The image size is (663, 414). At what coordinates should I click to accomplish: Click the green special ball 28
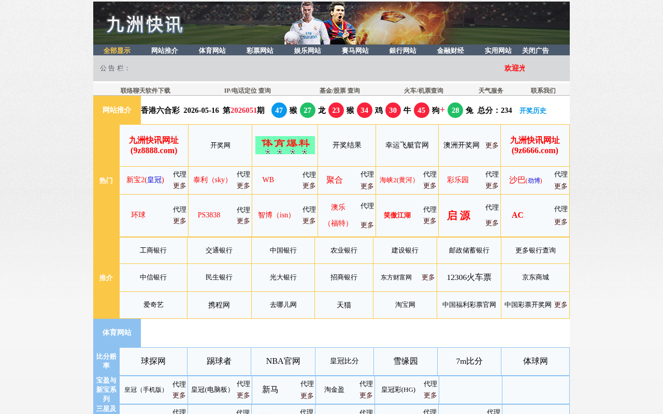(x=455, y=110)
